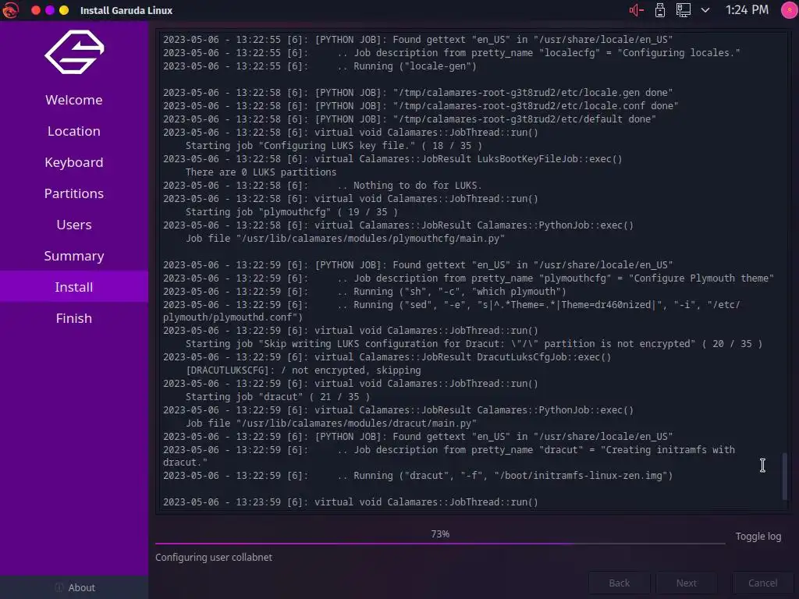
Task: Click the Next button
Action: (687, 583)
